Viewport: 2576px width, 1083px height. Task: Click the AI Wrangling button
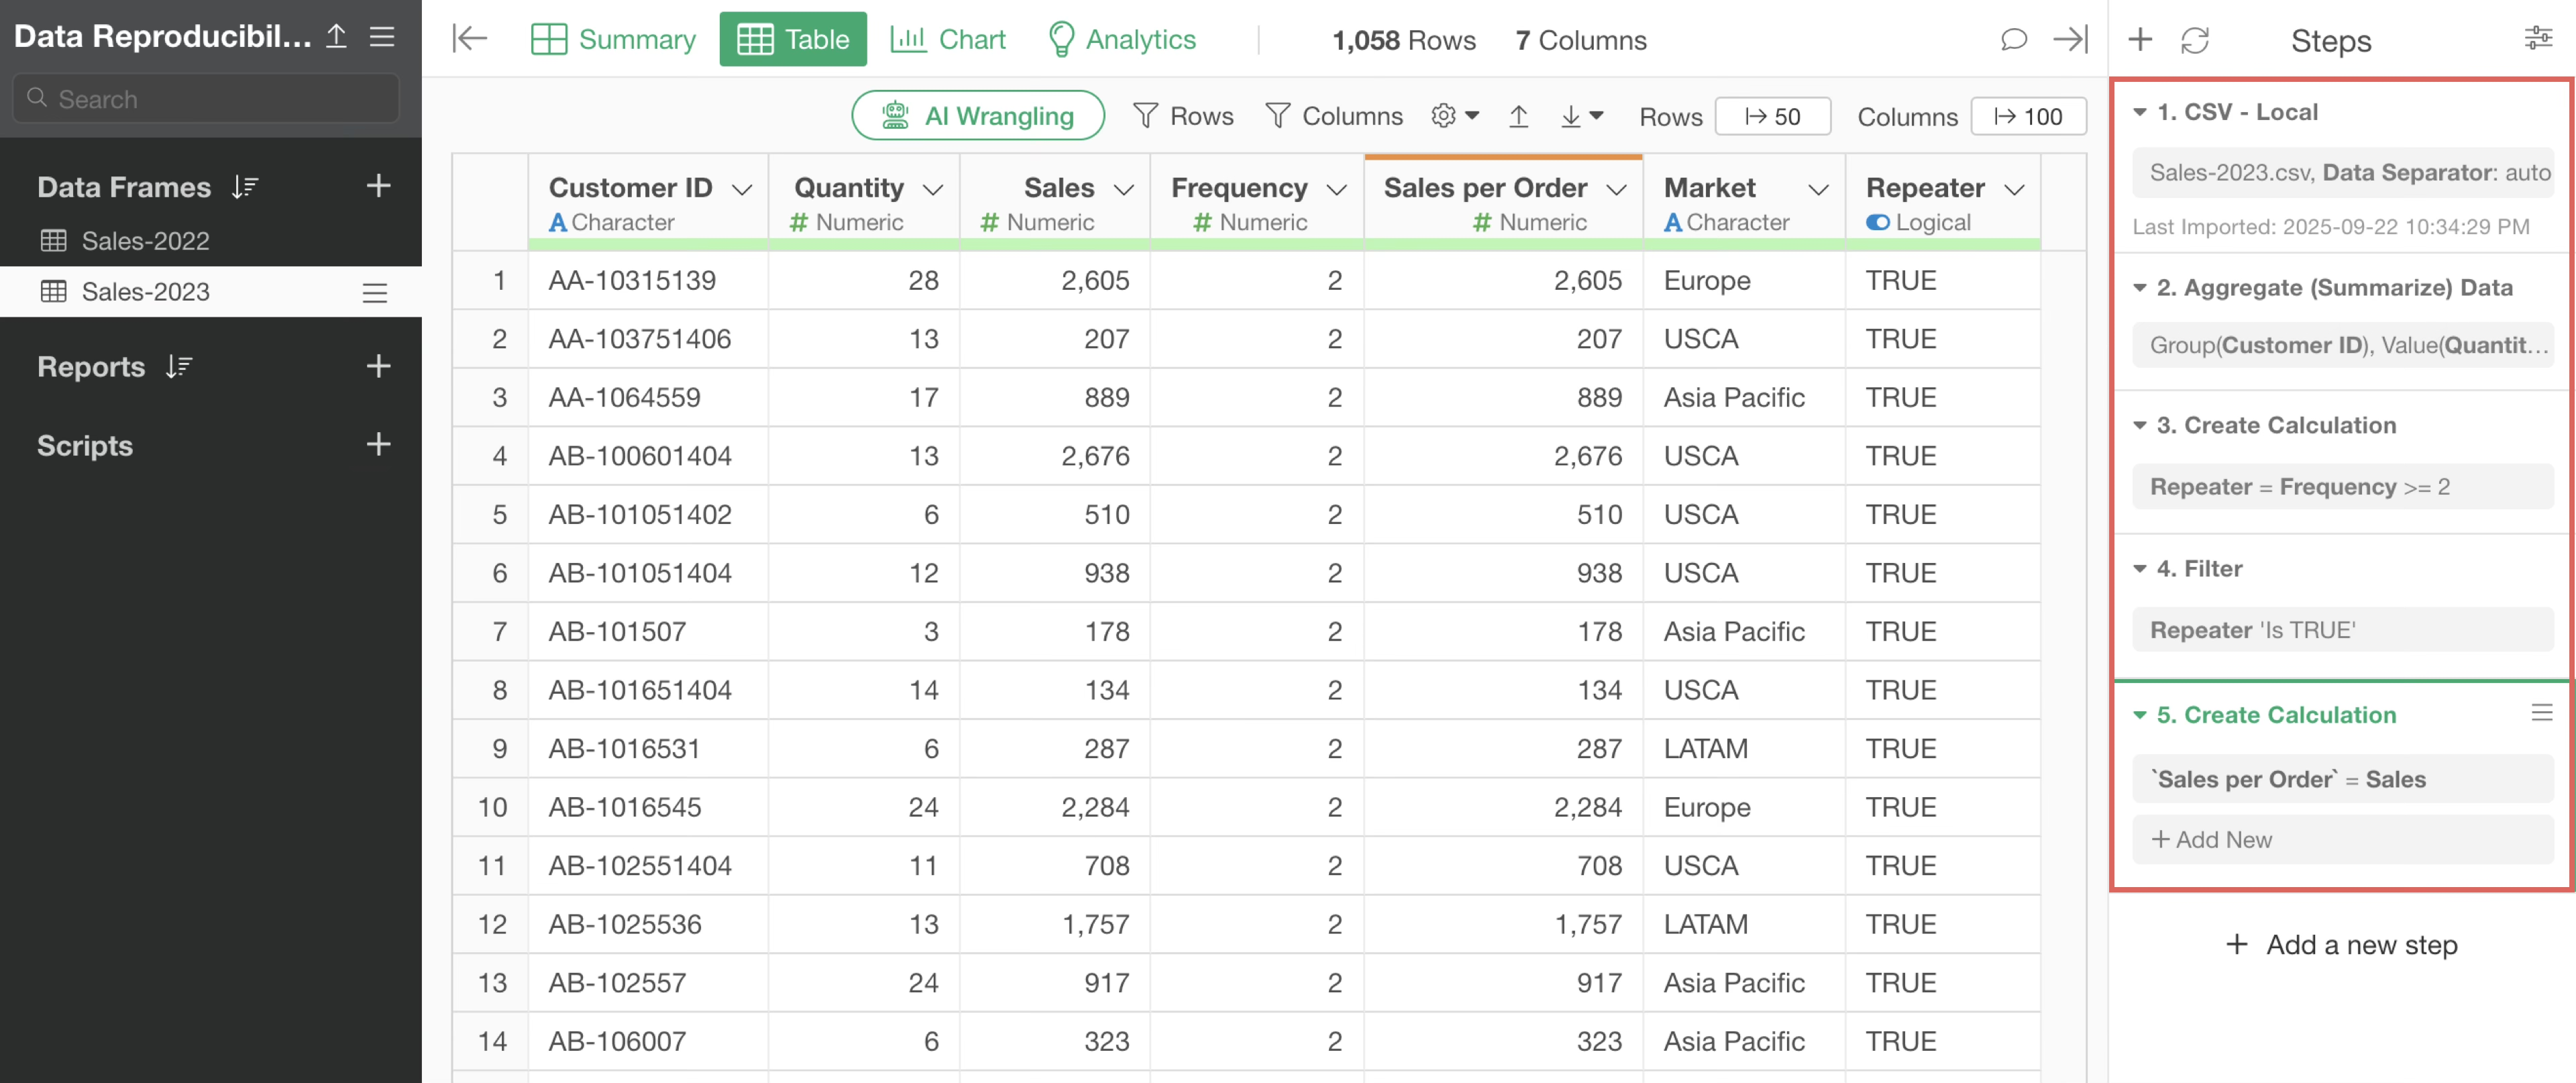[977, 117]
